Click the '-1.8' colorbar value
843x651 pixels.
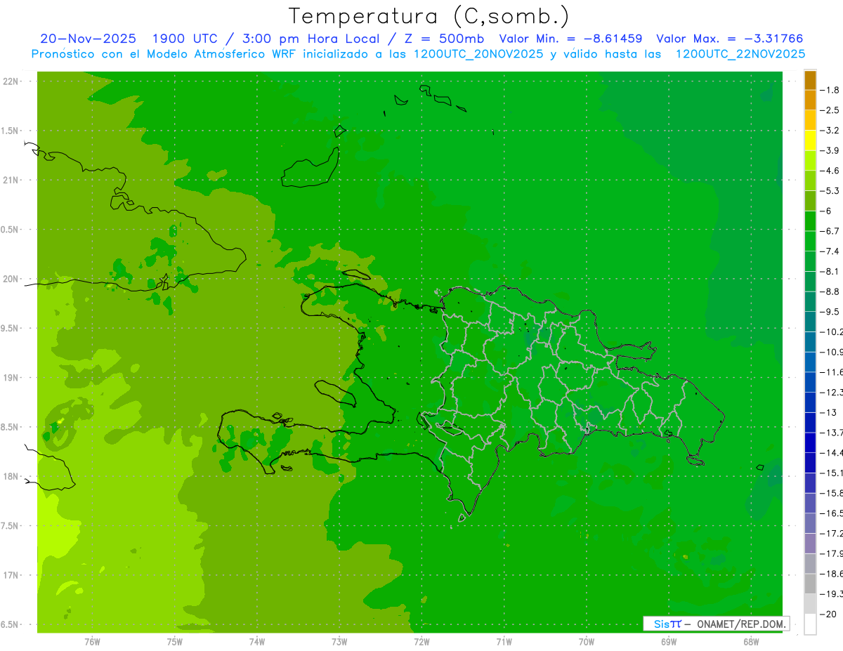pyautogui.click(x=830, y=90)
